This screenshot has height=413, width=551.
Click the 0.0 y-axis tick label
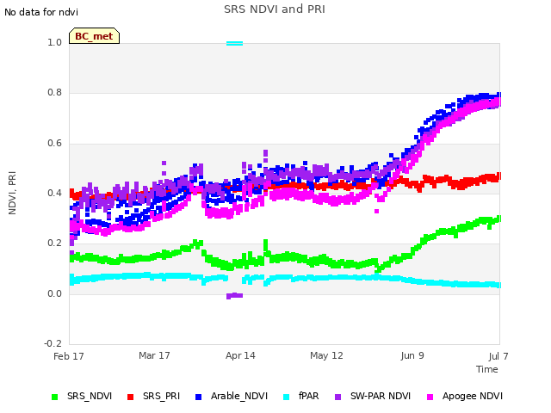pyautogui.click(x=54, y=293)
